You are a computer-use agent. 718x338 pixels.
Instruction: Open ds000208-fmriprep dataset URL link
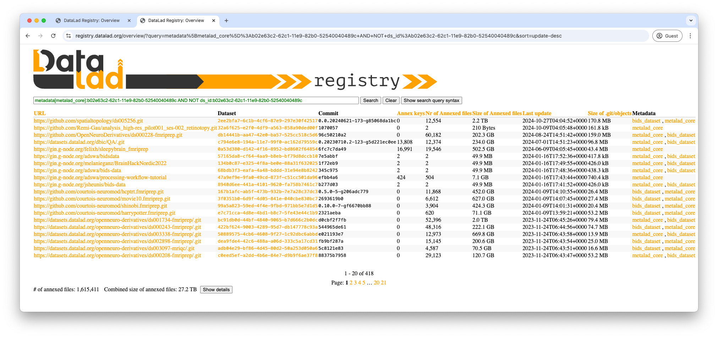click(x=117, y=255)
